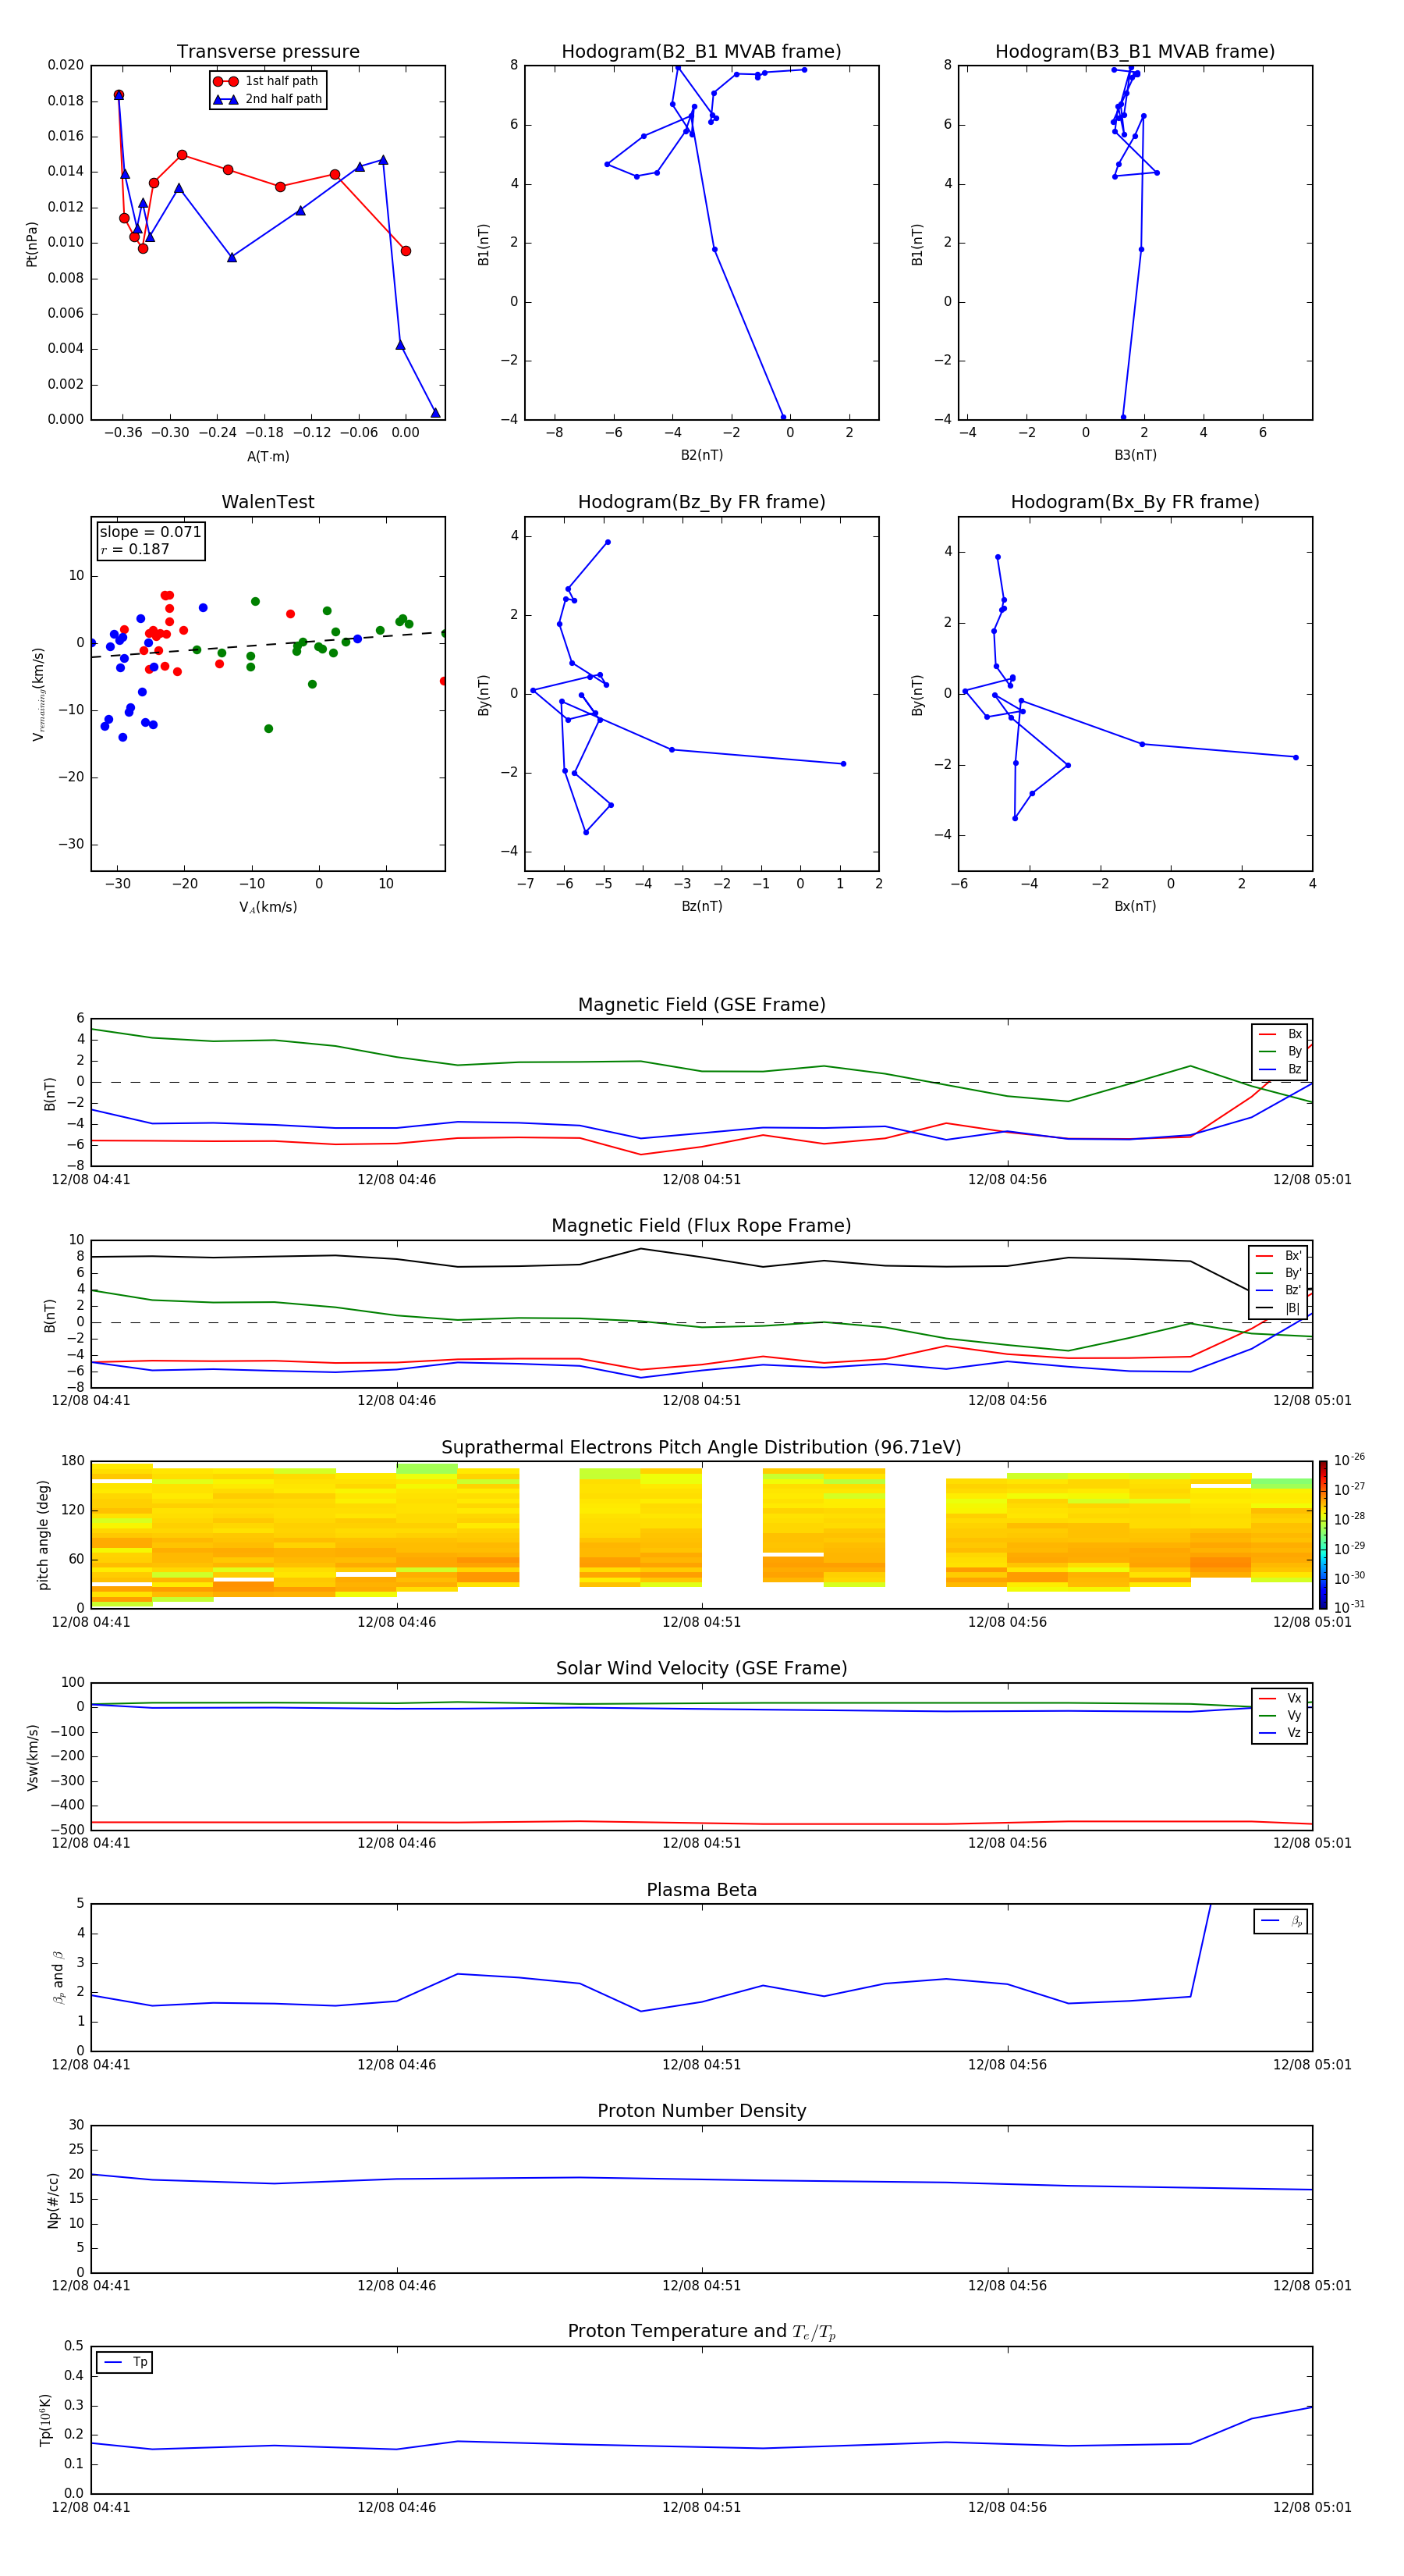Click the "Hodogram(Bz_By FR frame)" title

click(701, 502)
